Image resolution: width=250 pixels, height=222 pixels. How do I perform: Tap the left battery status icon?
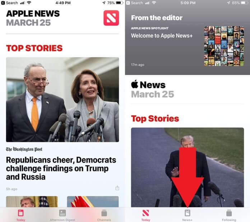point(120,3)
